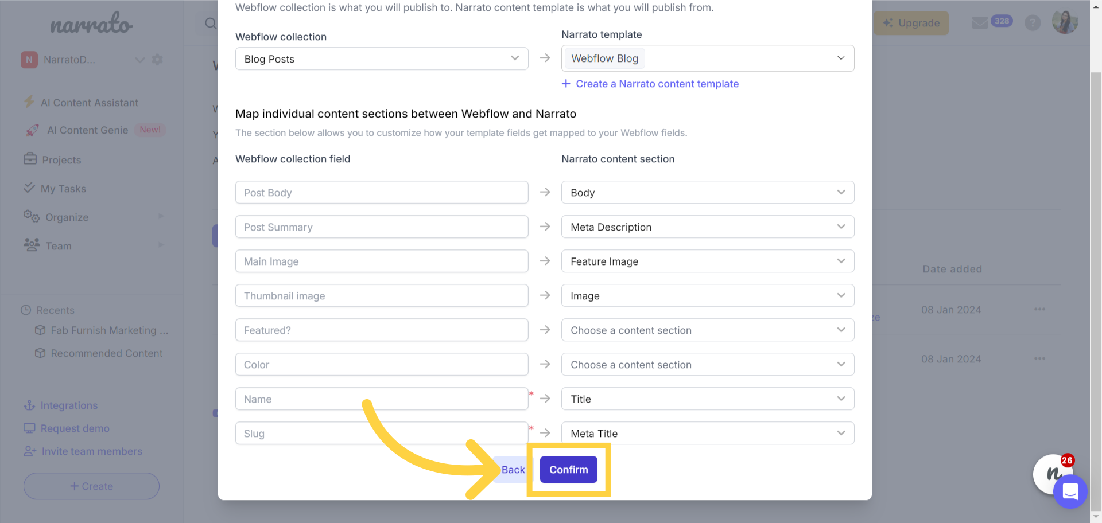Screen dimensions: 1102x523
Task: Click the search magnifier icon
Action: [x=211, y=24]
